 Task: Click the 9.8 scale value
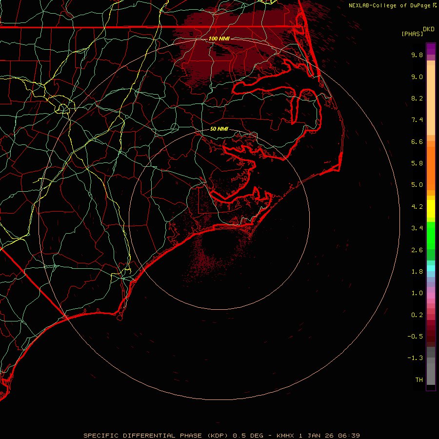[x=417, y=55]
